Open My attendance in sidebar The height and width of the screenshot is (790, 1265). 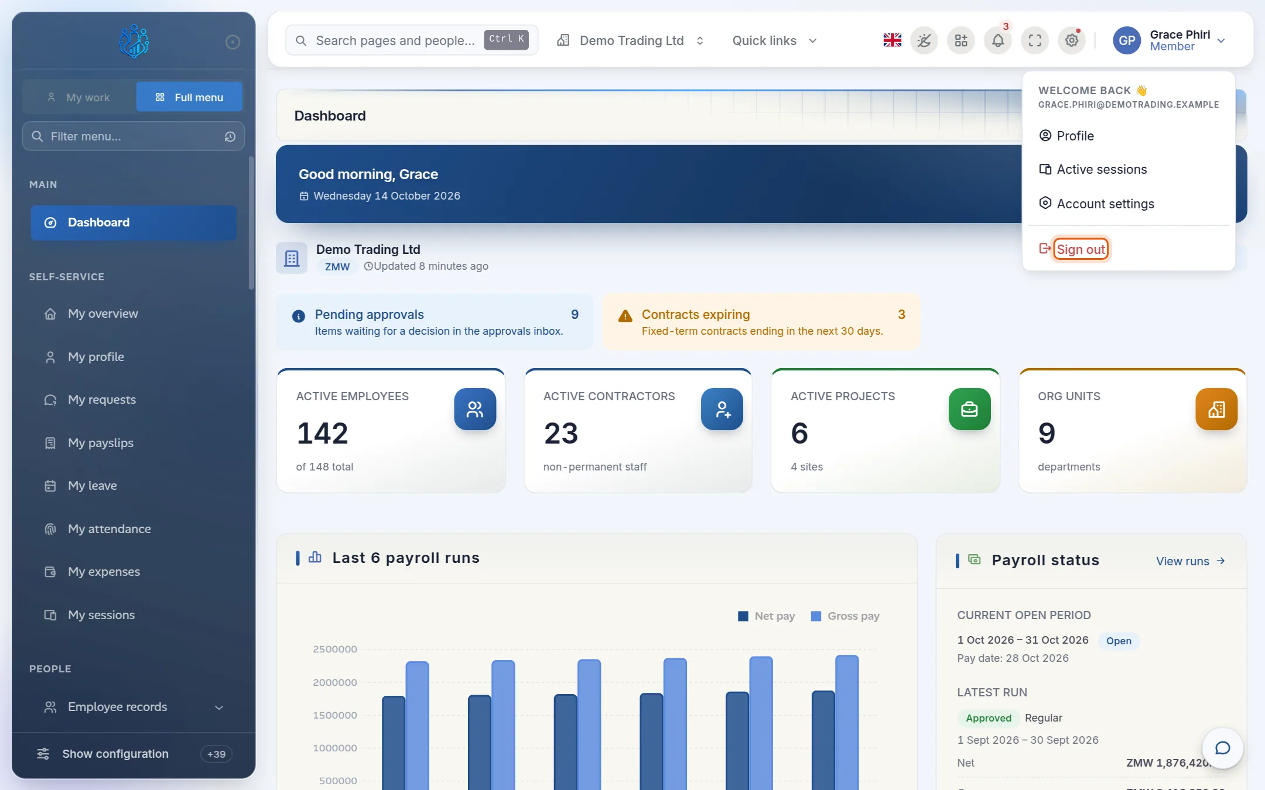(x=134, y=529)
